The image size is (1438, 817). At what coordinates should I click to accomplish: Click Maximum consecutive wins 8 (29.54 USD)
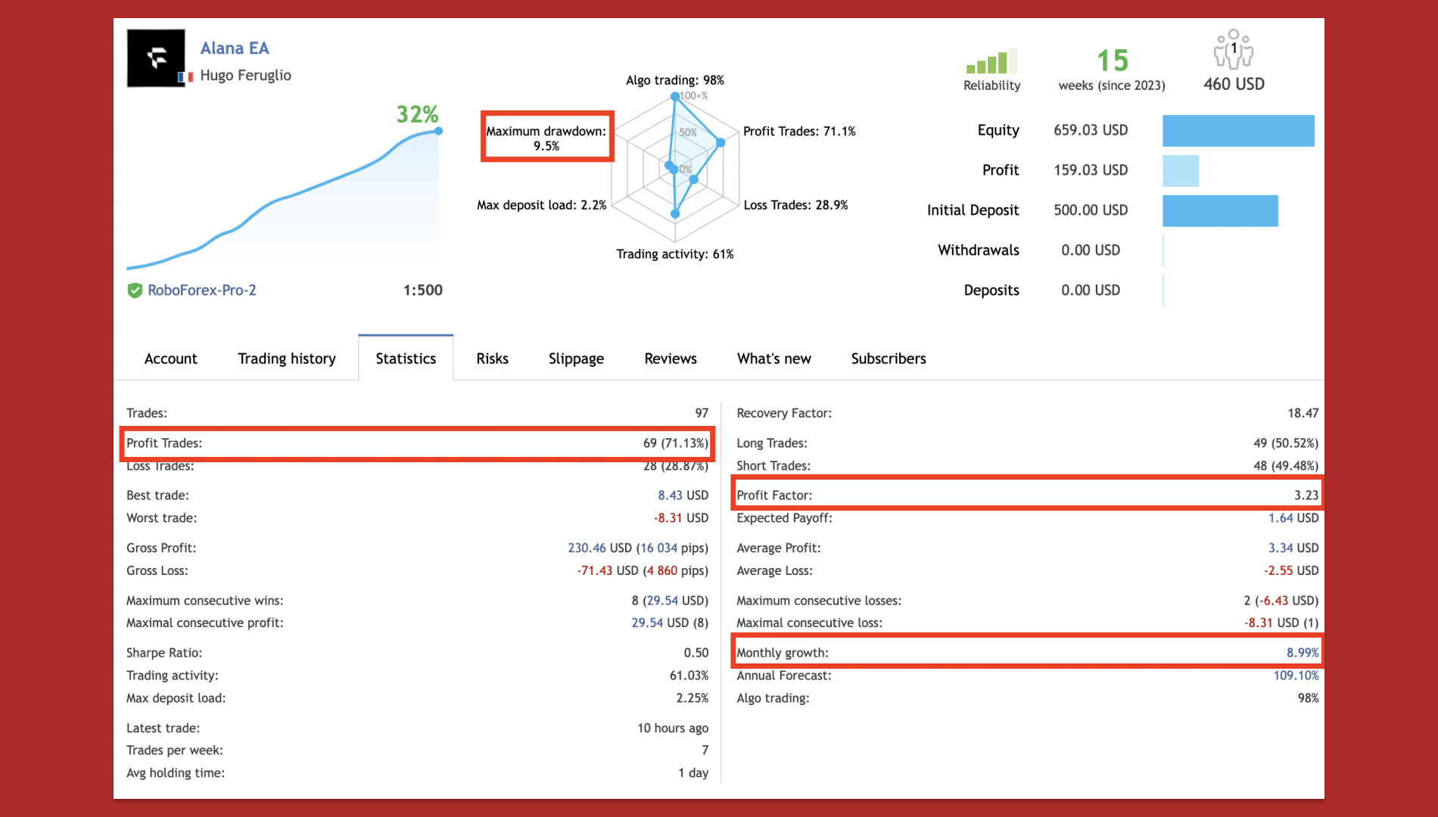click(670, 601)
